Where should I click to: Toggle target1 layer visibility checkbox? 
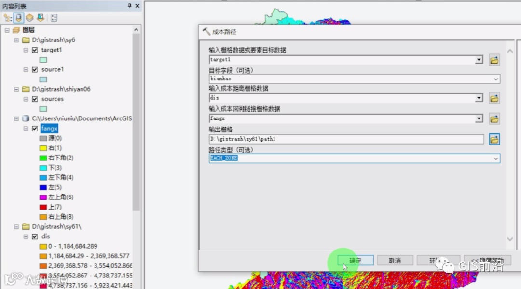point(35,50)
